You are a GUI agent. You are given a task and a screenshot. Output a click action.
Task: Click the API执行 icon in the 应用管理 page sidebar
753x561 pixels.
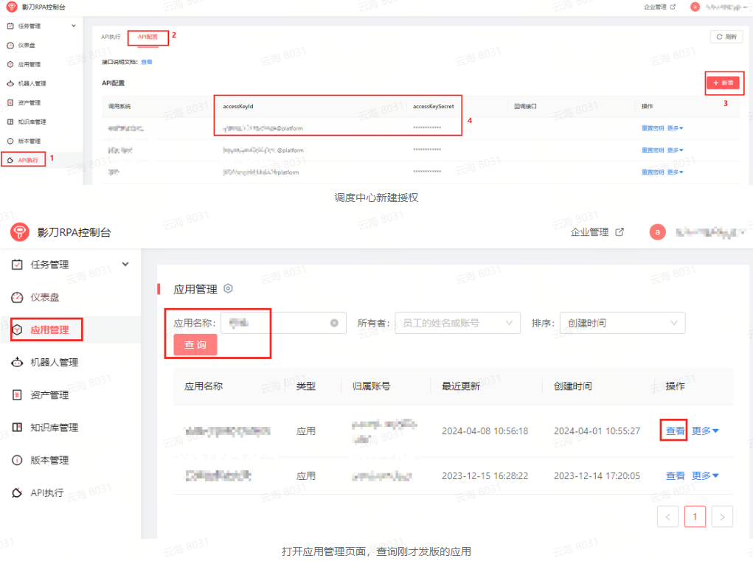click(17, 493)
